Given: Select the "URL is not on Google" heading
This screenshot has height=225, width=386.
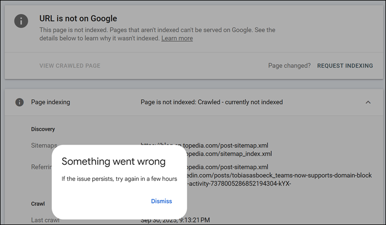Looking at the screenshot, I should [78, 19].
